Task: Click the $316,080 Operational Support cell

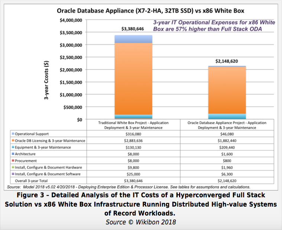Action: (133, 134)
